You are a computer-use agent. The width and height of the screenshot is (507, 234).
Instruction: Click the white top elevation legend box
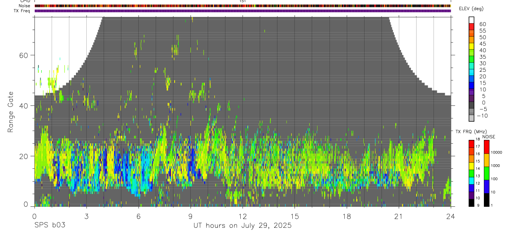(471, 20)
